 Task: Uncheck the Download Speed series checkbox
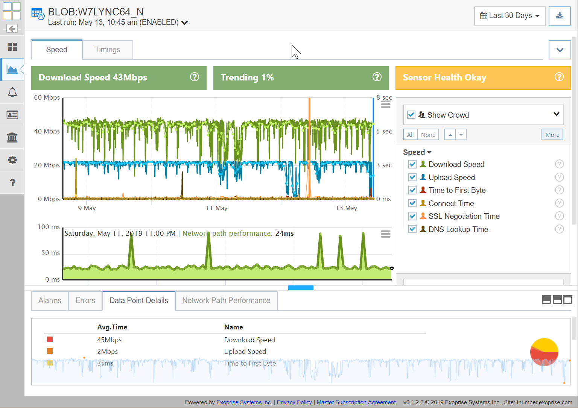412,164
